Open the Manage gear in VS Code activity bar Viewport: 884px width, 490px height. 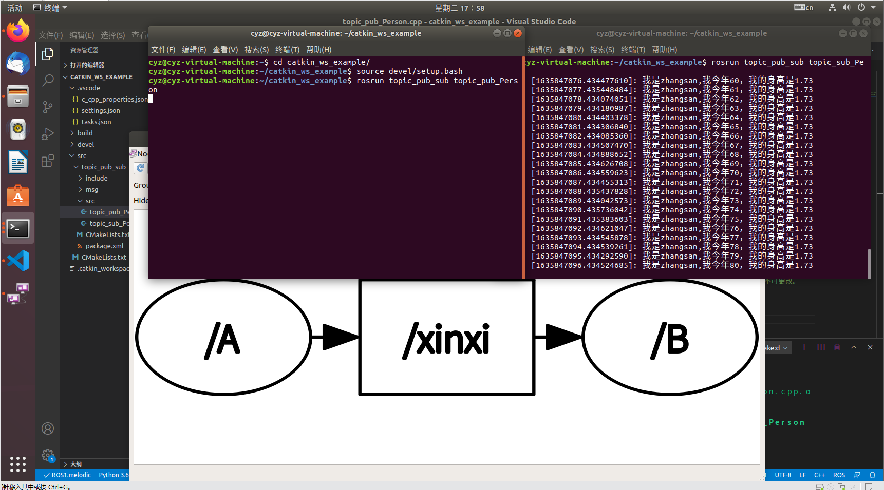(x=48, y=455)
